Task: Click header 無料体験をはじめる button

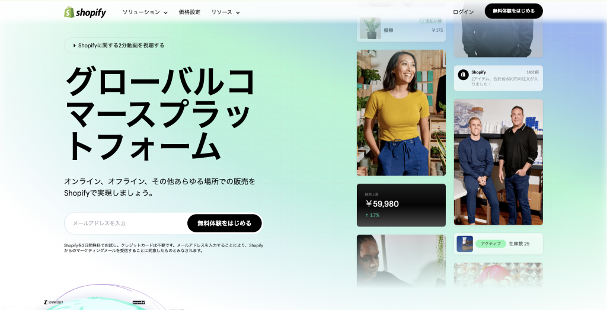Action: [x=514, y=11]
